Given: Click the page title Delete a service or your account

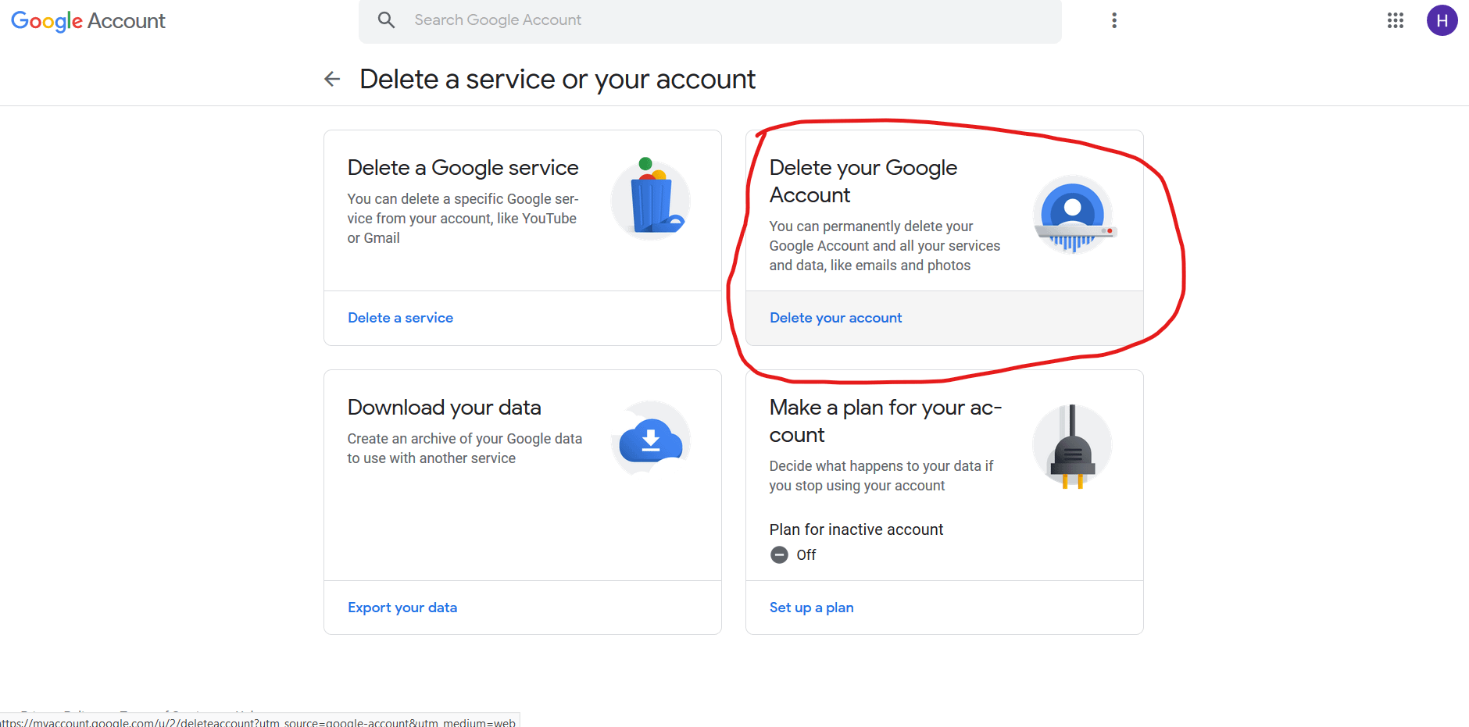Looking at the screenshot, I should click(557, 79).
